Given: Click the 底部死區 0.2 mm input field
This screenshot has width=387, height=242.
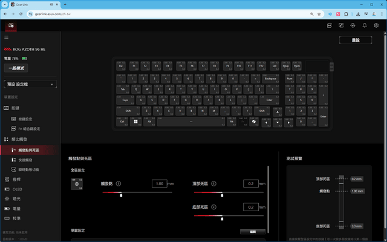Looking at the screenshot, I should click(251, 207).
